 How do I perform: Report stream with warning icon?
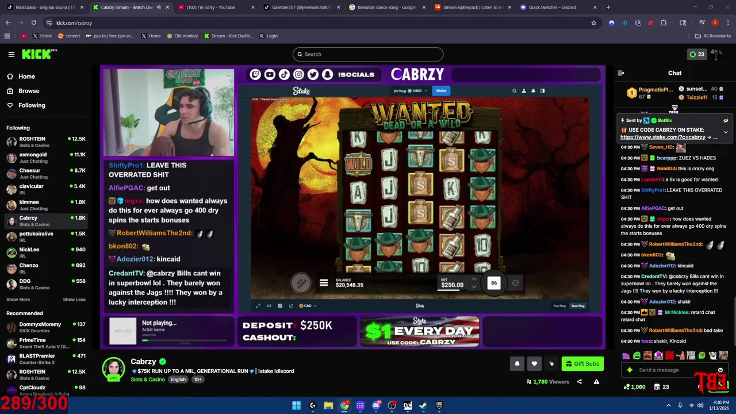pos(596,382)
